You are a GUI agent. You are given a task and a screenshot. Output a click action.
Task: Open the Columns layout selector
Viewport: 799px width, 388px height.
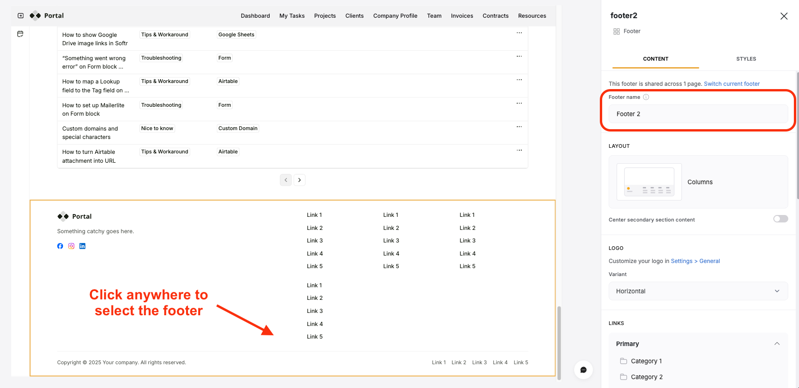point(698,182)
